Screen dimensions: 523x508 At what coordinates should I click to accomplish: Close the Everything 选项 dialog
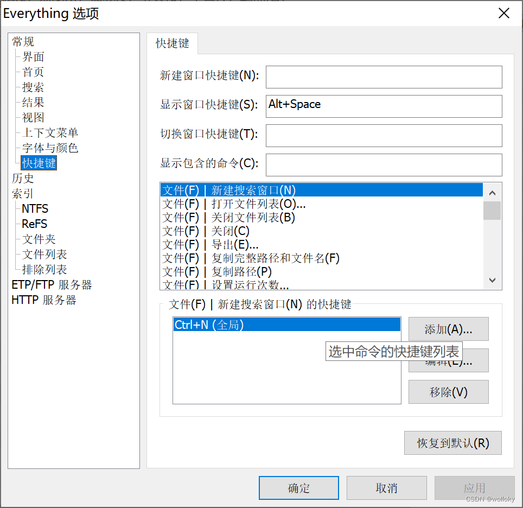pos(504,14)
